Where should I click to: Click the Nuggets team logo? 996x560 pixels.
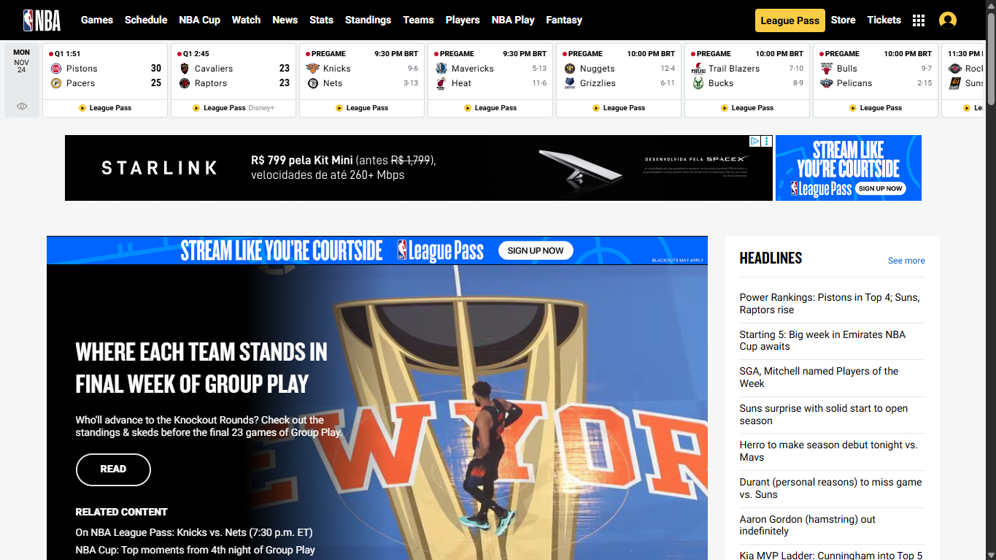[x=570, y=69]
